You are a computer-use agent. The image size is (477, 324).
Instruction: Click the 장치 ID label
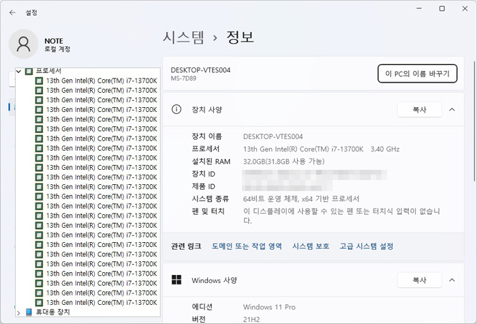click(x=204, y=174)
